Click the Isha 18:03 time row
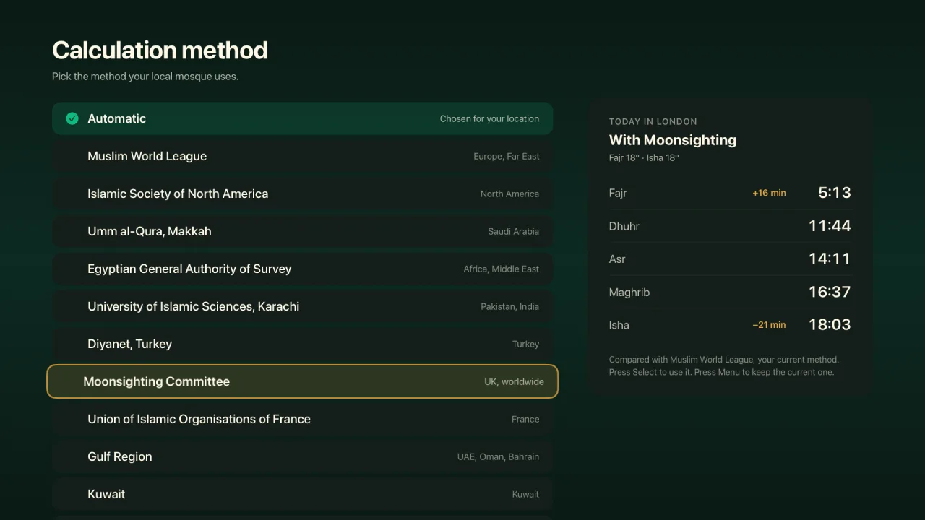 (x=730, y=325)
